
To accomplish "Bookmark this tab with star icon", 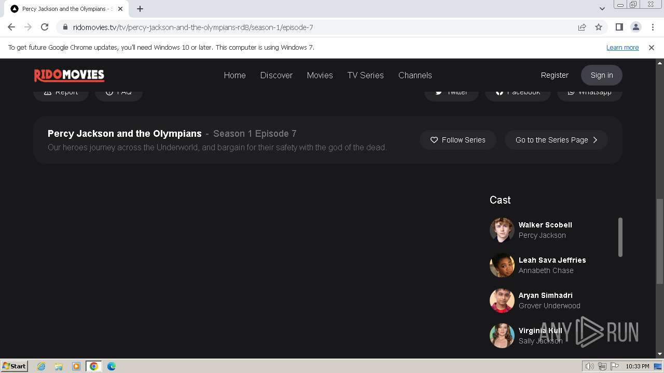I will point(599,27).
